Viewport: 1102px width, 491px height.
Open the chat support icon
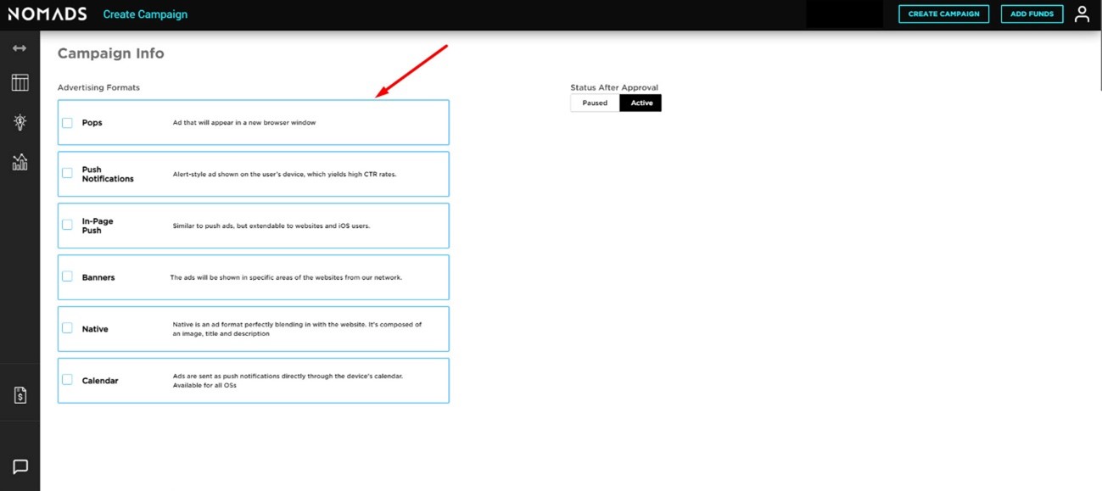tap(20, 466)
